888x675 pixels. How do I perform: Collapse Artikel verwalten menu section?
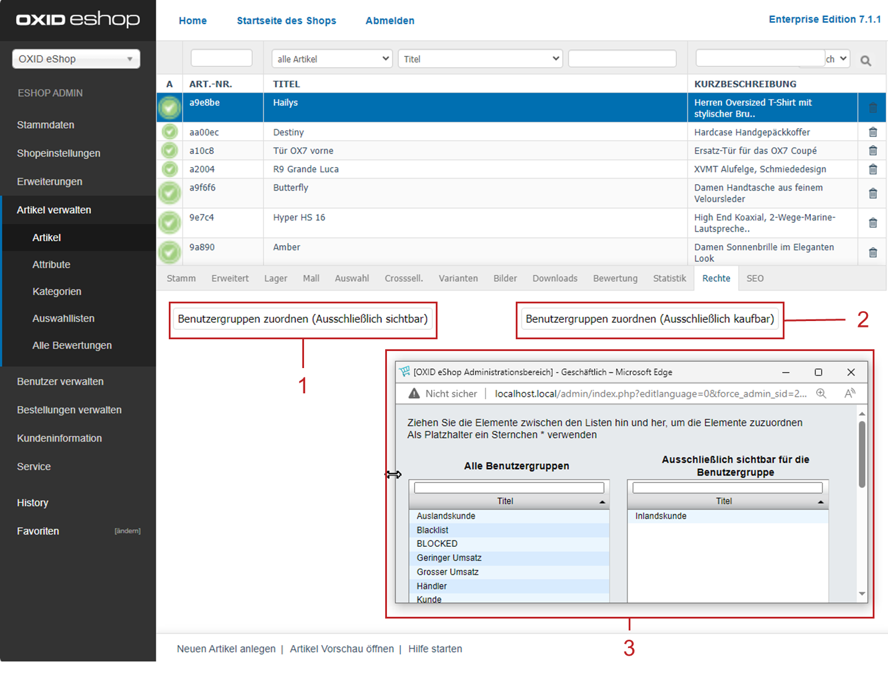[54, 210]
